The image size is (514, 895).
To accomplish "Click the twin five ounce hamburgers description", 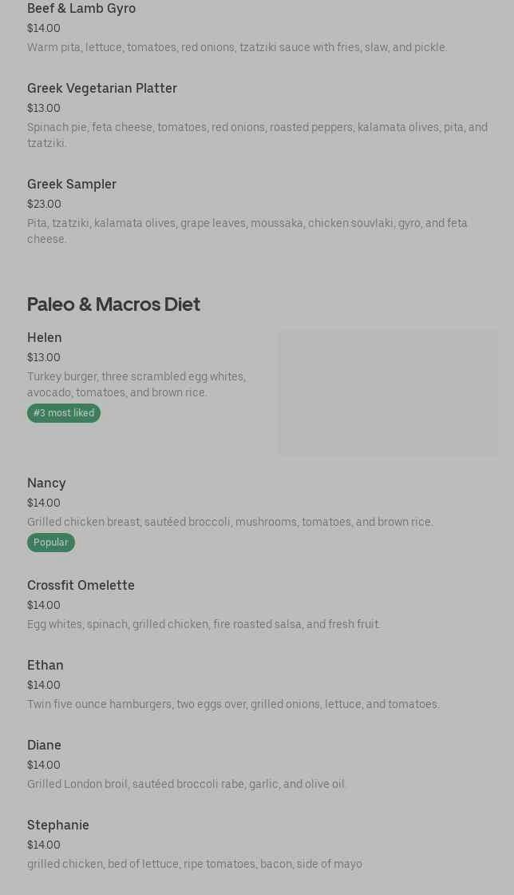I will click(x=233, y=704).
